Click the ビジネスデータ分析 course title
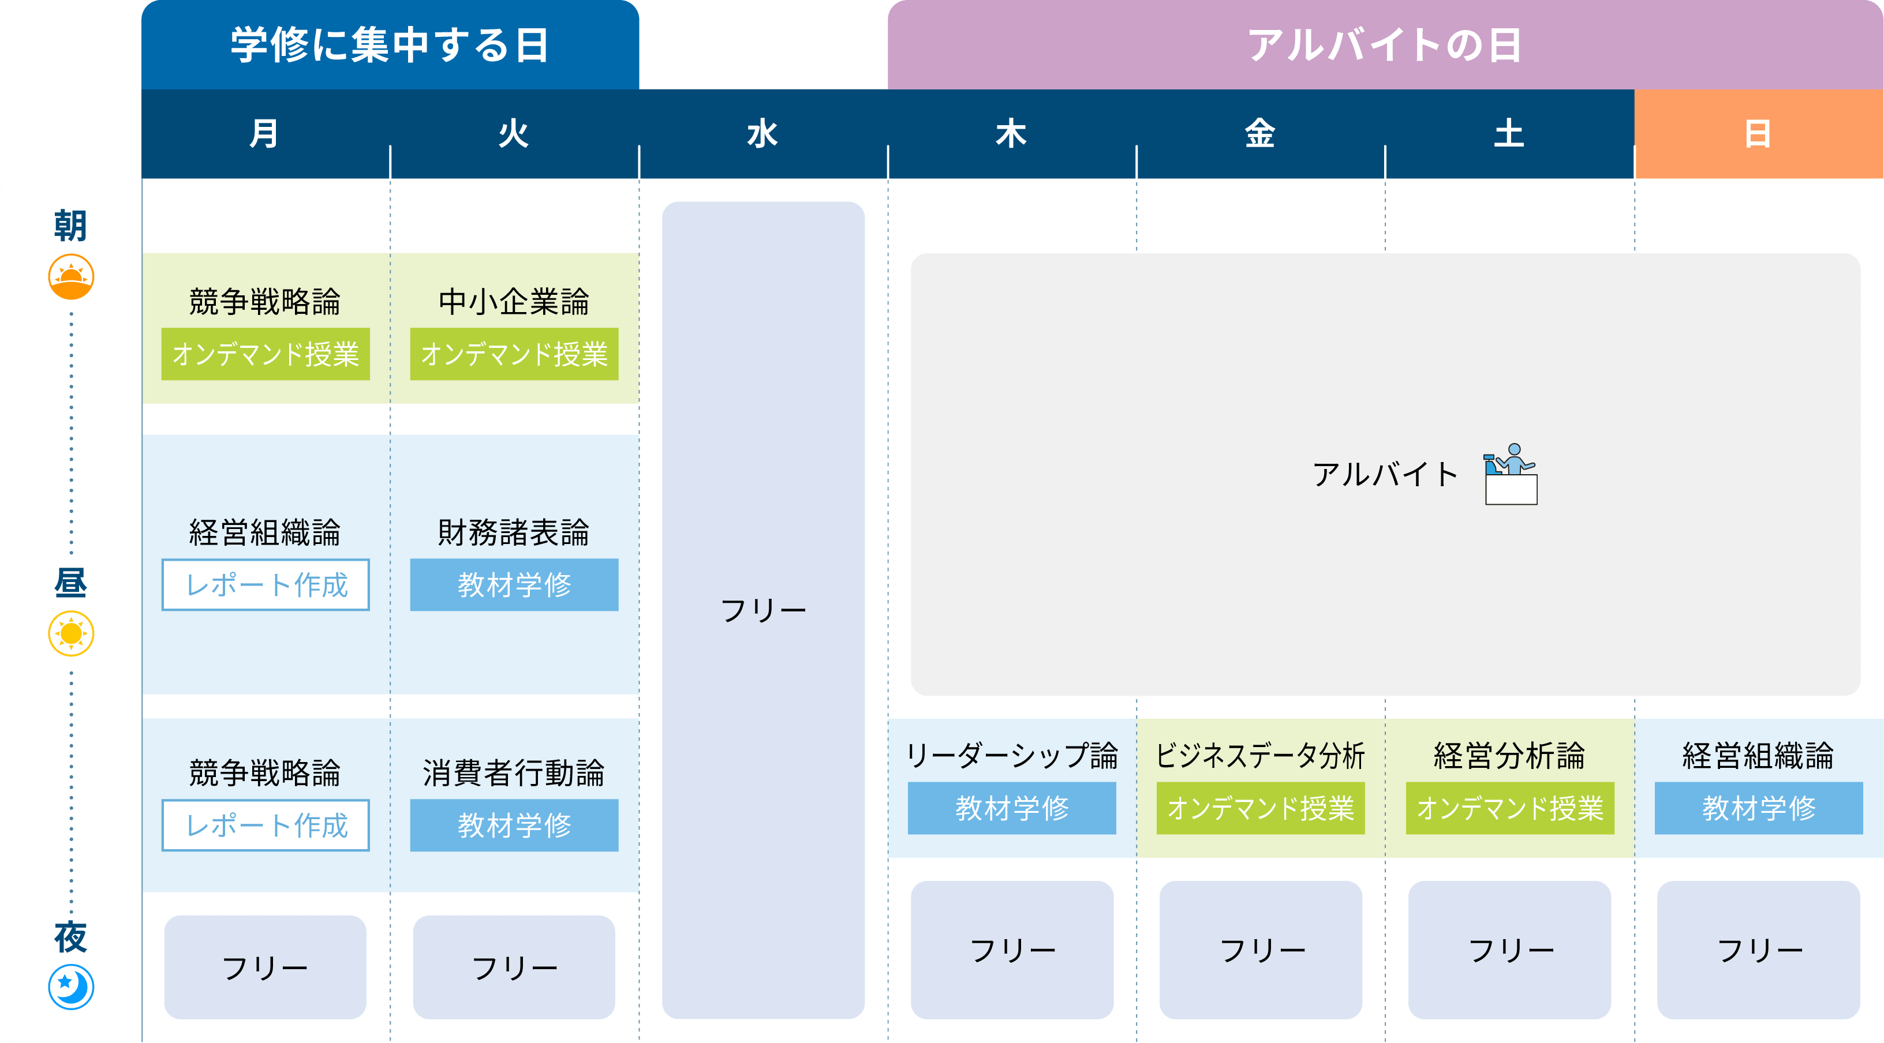 (x=1261, y=756)
